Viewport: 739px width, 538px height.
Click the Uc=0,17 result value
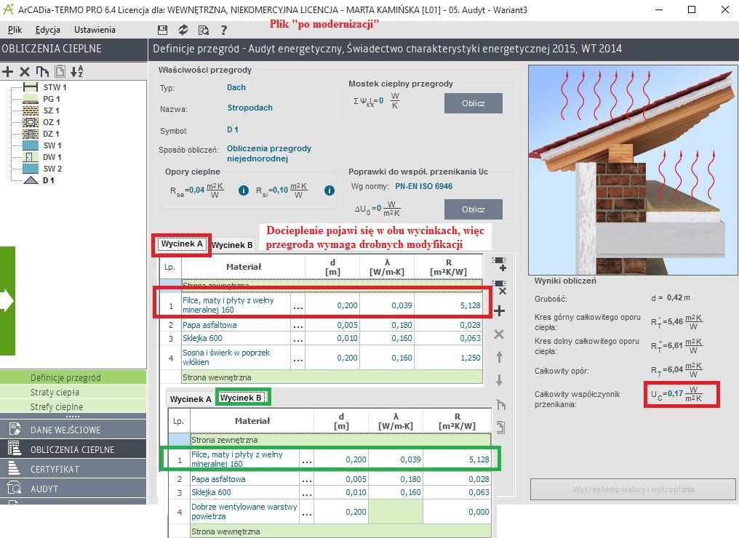coord(676,394)
